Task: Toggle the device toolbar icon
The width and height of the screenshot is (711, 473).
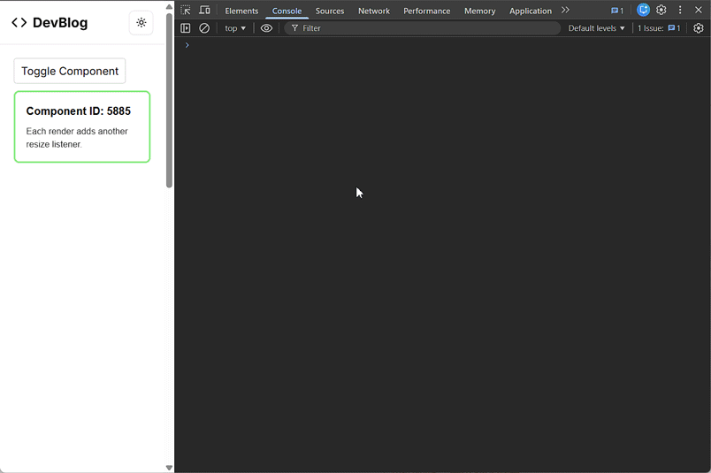Action: pyautogui.click(x=204, y=11)
